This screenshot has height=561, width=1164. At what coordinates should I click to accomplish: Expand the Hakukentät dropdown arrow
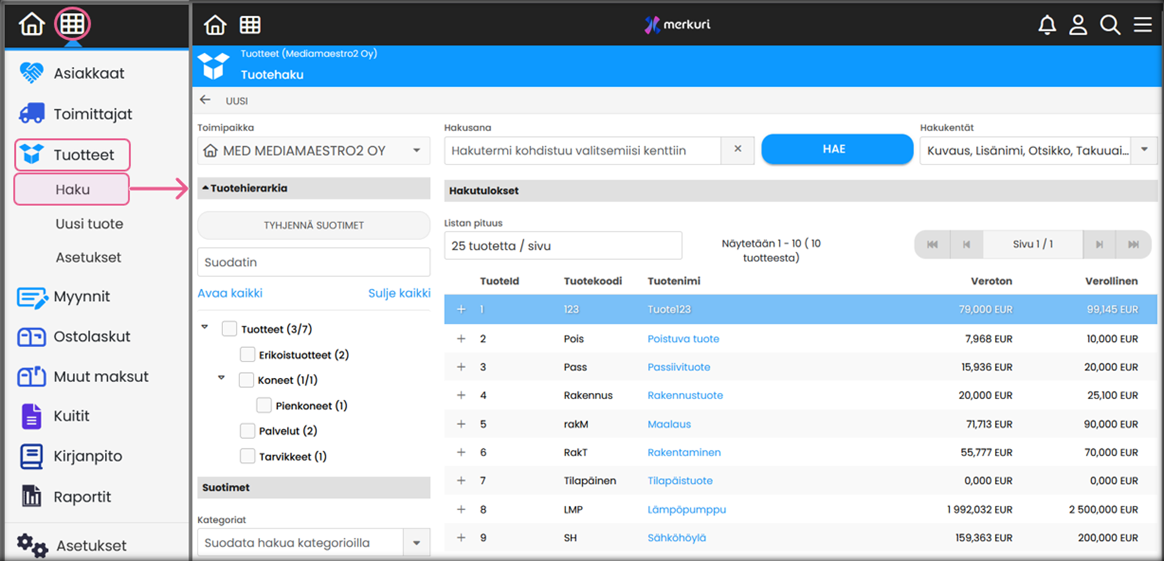pyautogui.click(x=1144, y=150)
